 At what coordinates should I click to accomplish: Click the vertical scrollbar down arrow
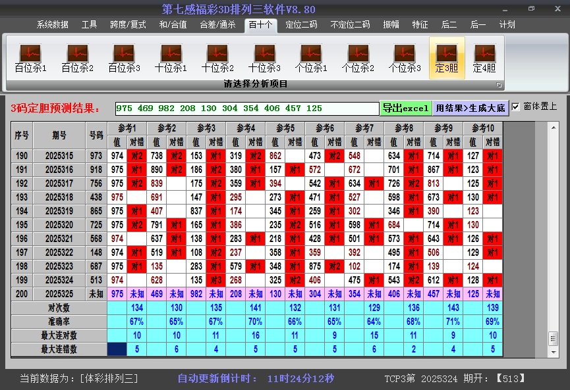click(x=553, y=351)
